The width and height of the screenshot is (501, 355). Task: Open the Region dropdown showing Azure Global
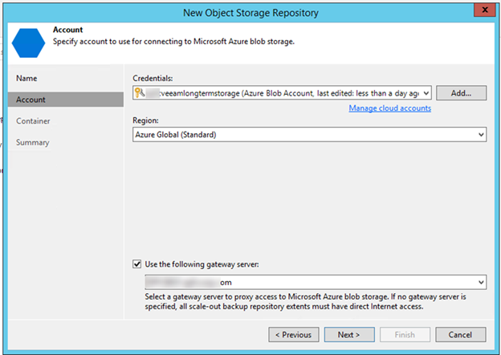(x=480, y=135)
